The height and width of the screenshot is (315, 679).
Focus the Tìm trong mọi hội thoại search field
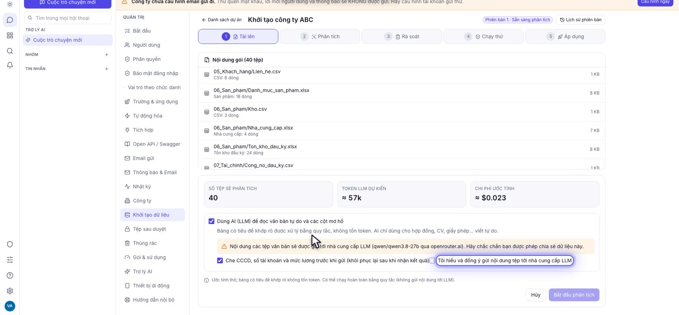click(x=68, y=18)
